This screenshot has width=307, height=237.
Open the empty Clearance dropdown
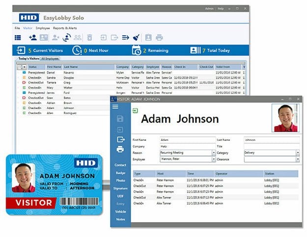297,159
